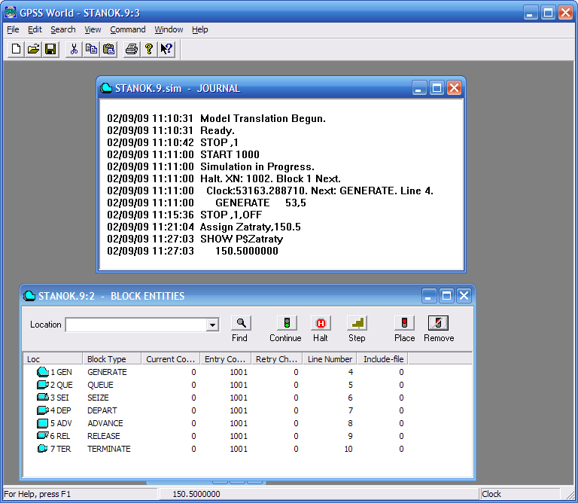Click inside the Location input field

click(136, 325)
